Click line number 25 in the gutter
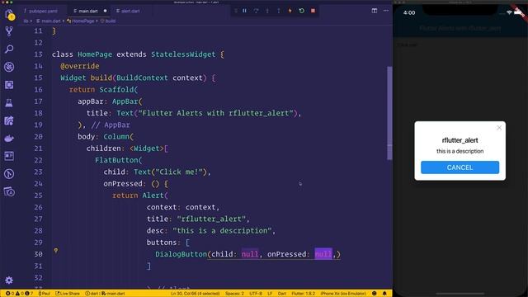The width and height of the screenshot is (528, 297). click(38, 196)
